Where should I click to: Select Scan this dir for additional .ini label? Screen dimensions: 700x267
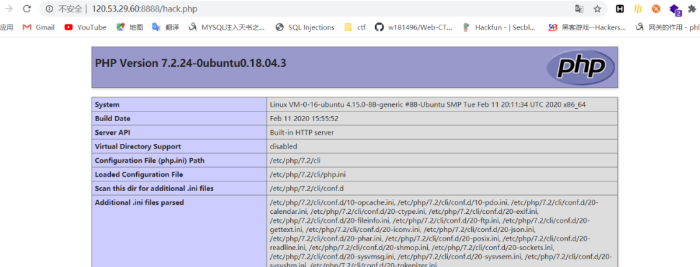[154, 189]
